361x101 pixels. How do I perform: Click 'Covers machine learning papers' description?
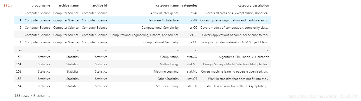pyautogui.click(x=235, y=72)
